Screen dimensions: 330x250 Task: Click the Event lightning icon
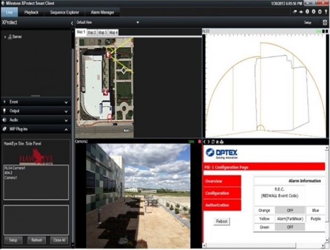[4, 102]
